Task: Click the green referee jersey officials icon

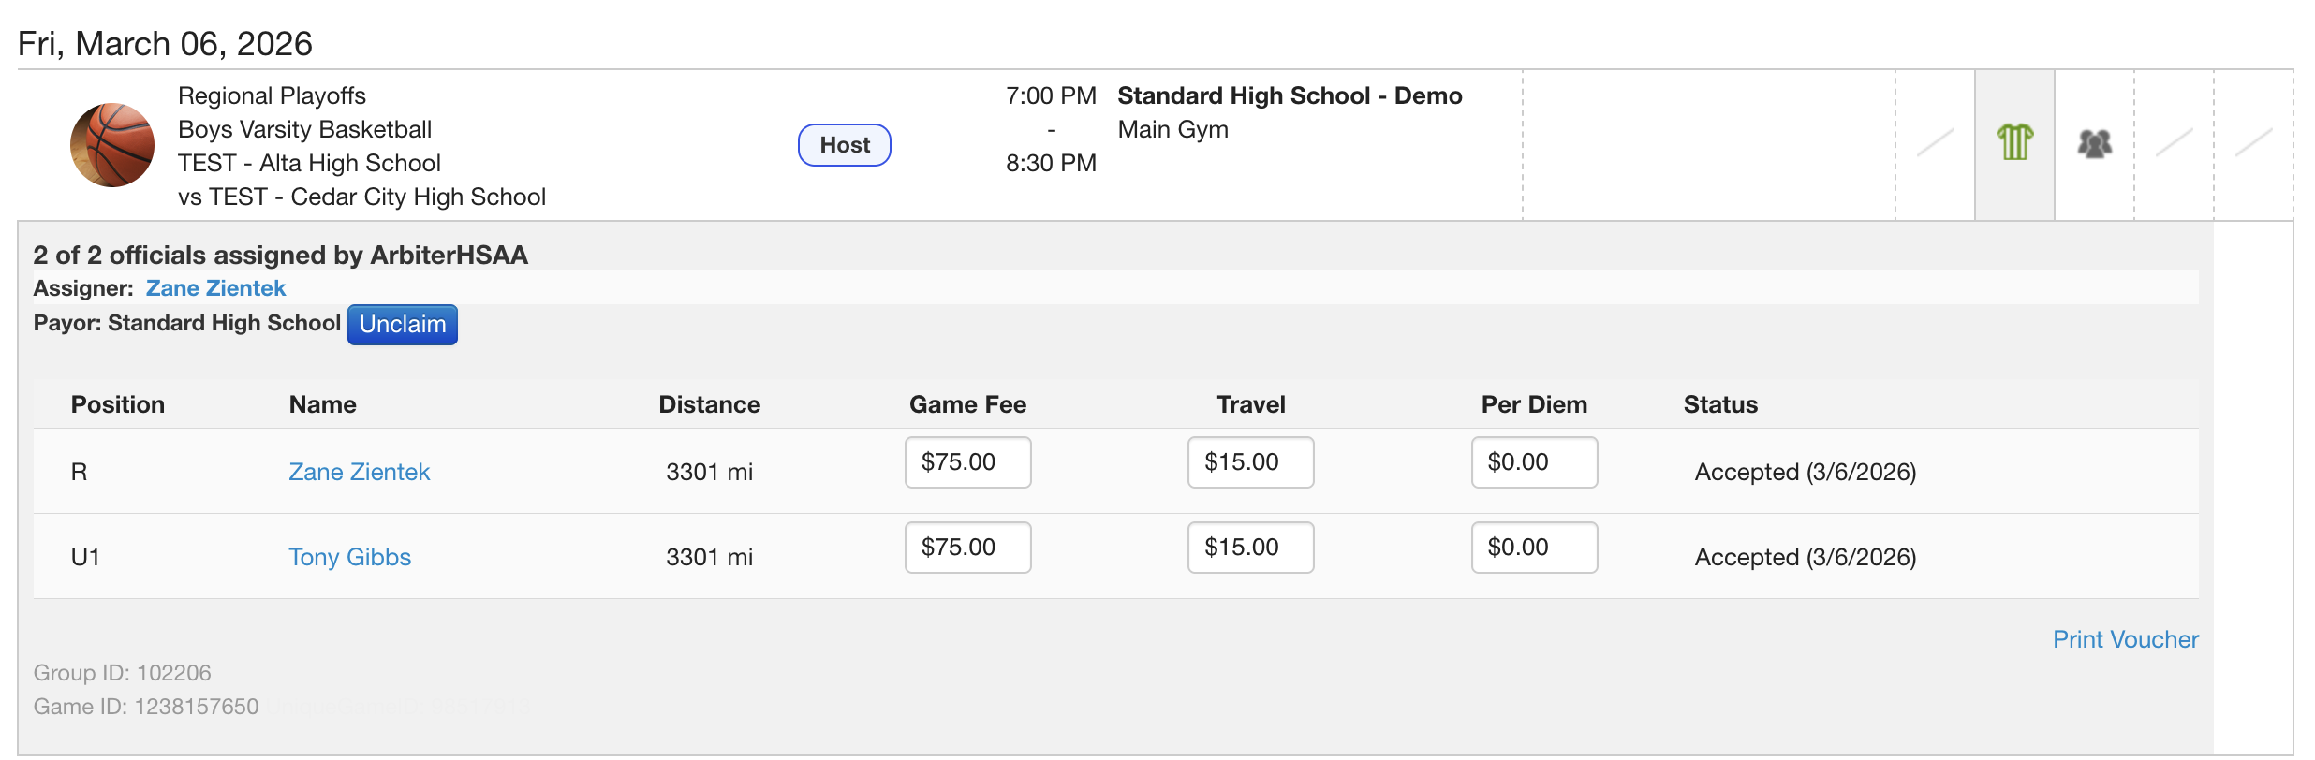Action: click(x=2014, y=143)
